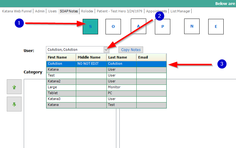
Task: Choose the Katana2 user row
Action: [x=106, y=81]
